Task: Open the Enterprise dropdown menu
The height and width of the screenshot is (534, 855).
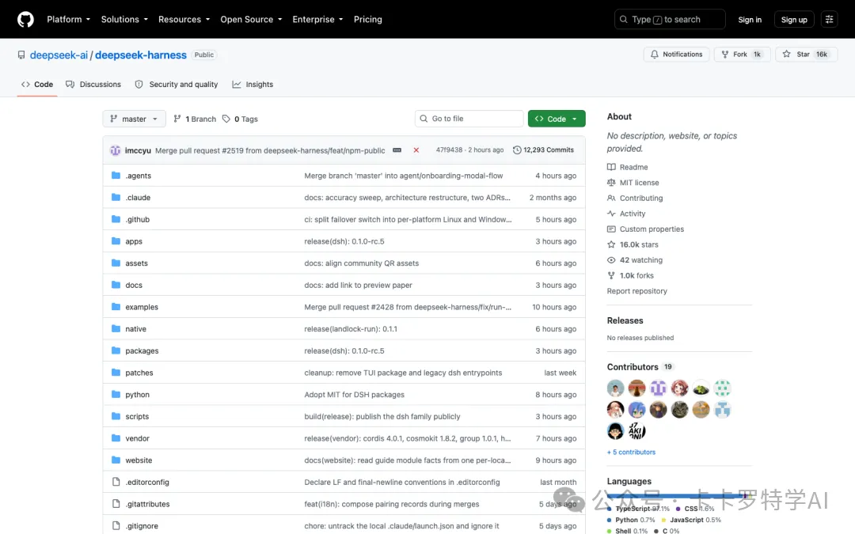Action: [317, 20]
